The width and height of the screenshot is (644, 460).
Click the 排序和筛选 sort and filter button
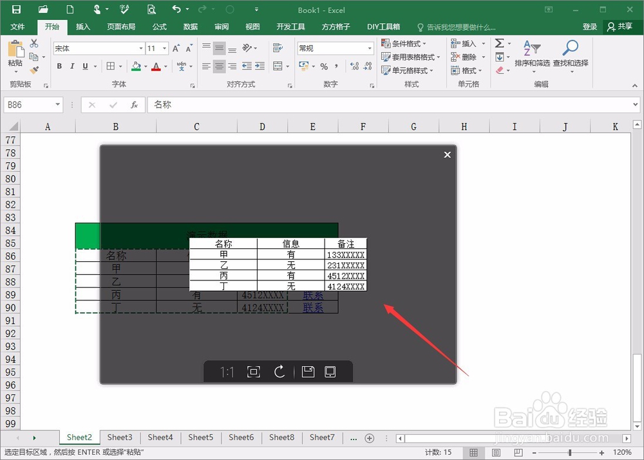tap(533, 55)
